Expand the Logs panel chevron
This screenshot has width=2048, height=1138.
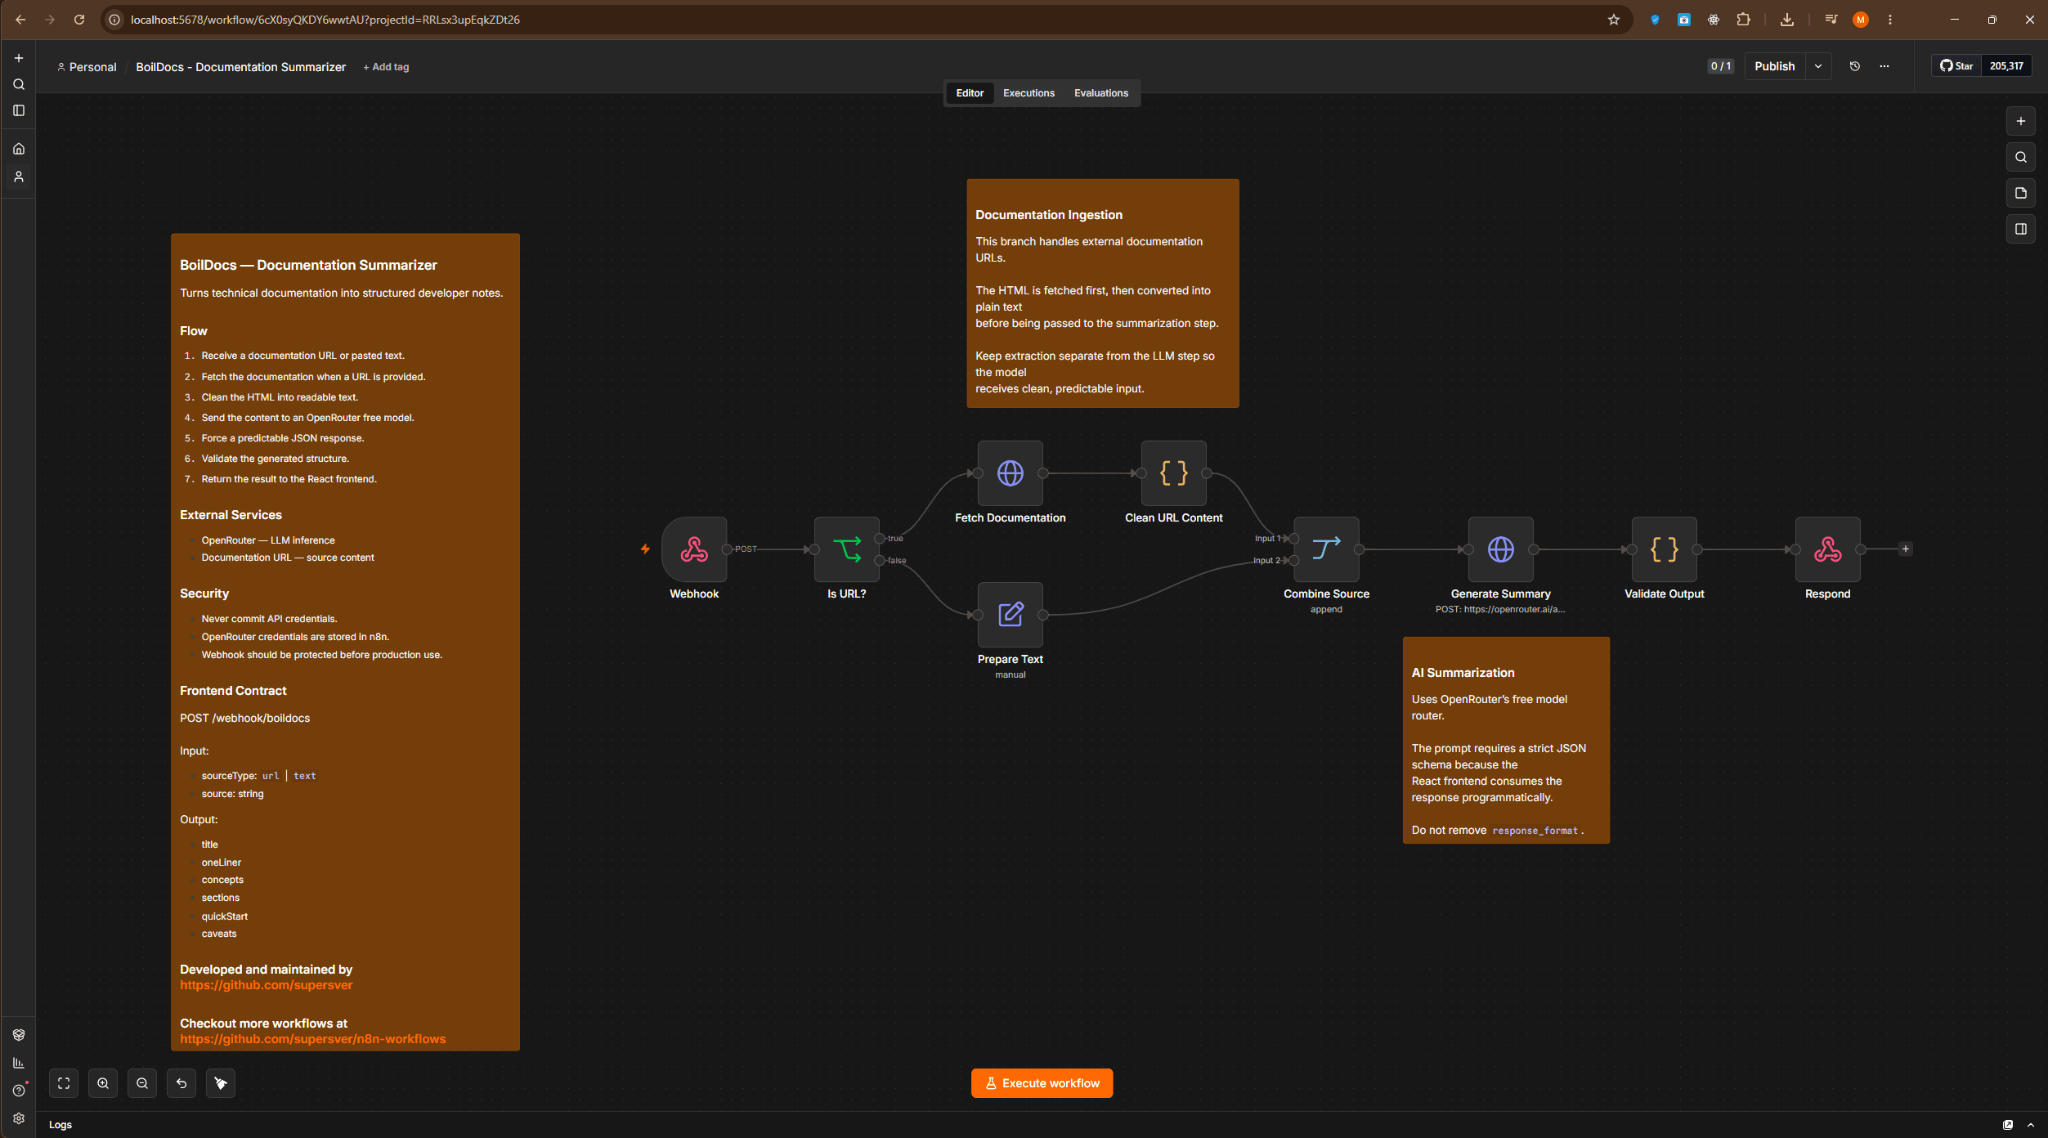tap(2031, 1125)
